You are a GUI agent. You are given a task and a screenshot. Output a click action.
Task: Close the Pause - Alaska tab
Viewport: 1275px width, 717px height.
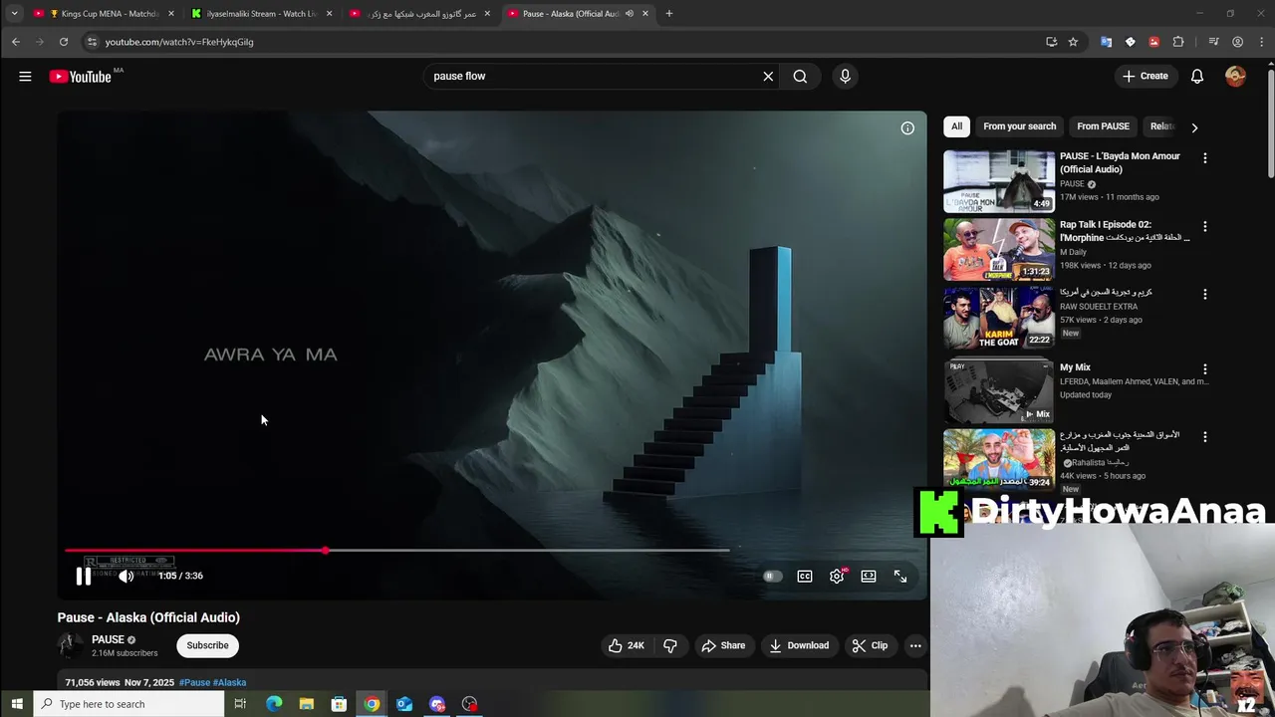click(x=645, y=14)
